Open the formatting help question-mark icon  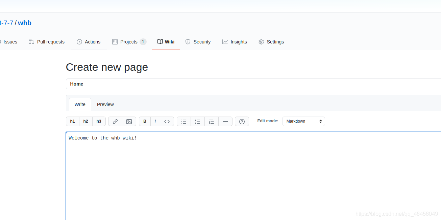tap(242, 121)
